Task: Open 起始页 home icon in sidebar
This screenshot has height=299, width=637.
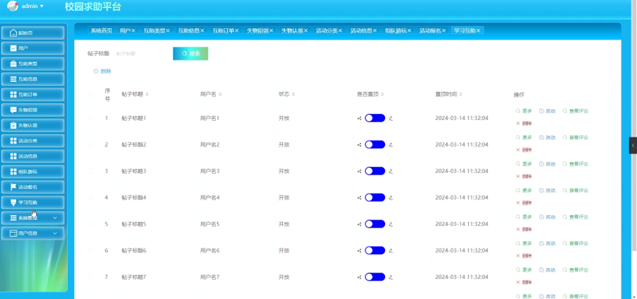Action: click(13, 33)
